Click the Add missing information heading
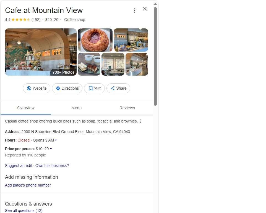Screen dimensions: 266x213 32,177
